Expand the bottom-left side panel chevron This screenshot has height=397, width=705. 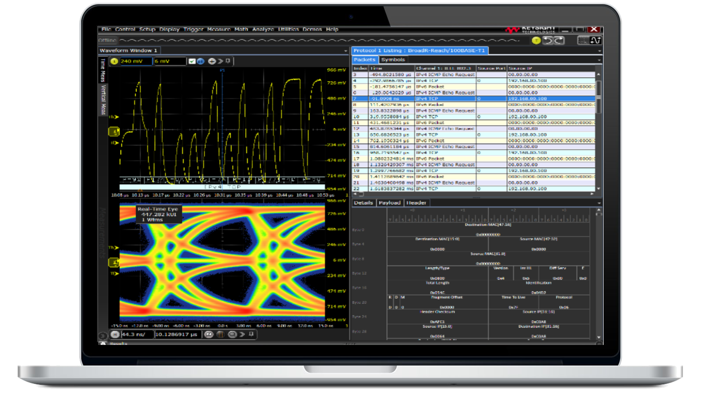point(103,336)
